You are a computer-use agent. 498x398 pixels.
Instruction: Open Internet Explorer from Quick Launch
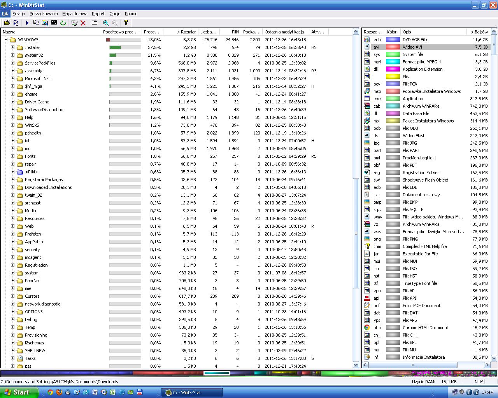coord(122,393)
